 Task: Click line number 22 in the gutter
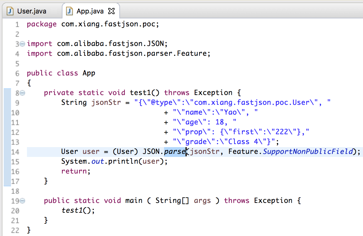(15, 230)
